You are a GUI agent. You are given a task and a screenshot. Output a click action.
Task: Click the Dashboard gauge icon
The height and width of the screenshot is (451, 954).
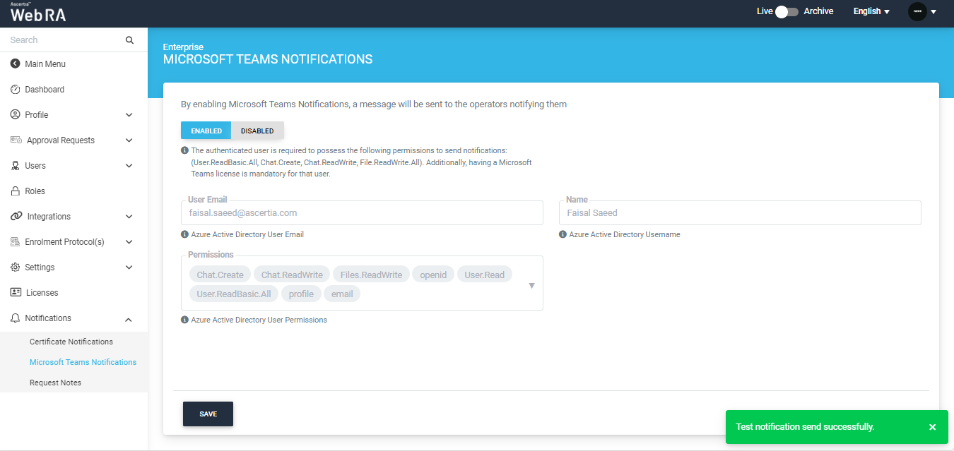click(x=16, y=90)
